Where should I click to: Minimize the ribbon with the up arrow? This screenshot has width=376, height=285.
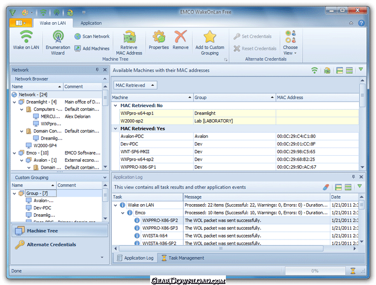(x=351, y=23)
